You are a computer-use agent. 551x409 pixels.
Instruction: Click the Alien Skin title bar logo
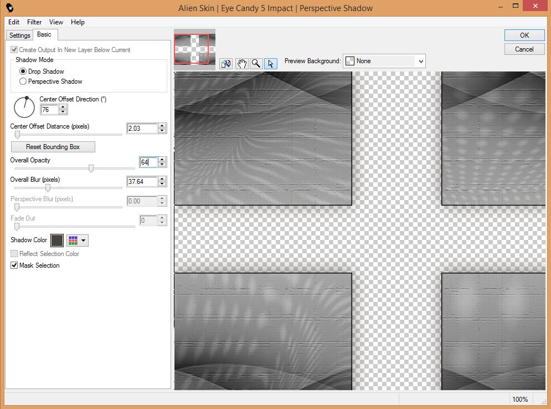pos(10,8)
